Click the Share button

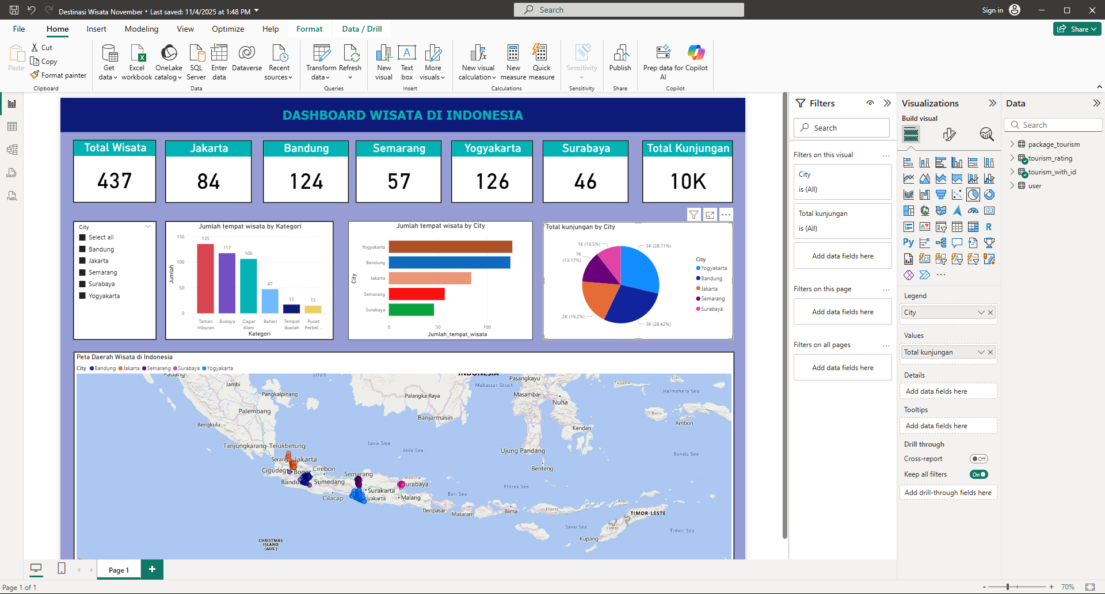1077,29
